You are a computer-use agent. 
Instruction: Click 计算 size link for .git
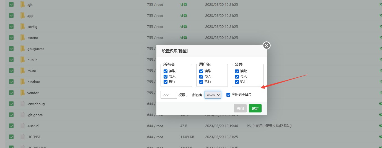(x=184, y=5)
